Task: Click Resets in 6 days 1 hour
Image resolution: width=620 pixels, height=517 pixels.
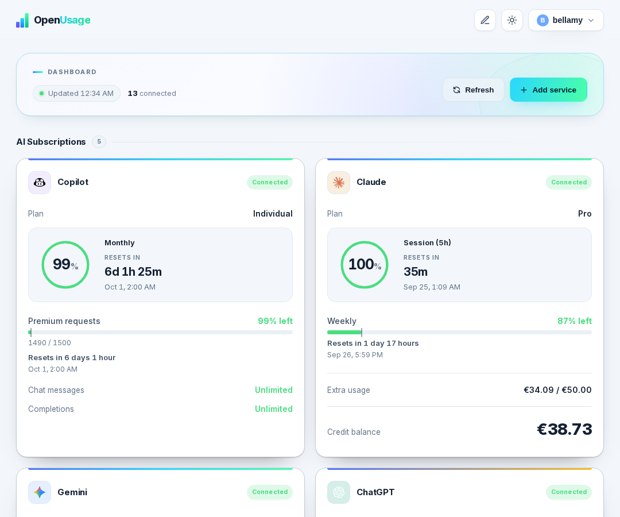Action: coord(72,357)
